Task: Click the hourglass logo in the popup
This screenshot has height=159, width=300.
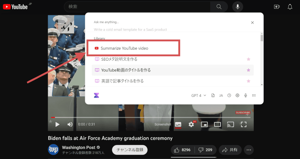Action: (x=96, y=95)
